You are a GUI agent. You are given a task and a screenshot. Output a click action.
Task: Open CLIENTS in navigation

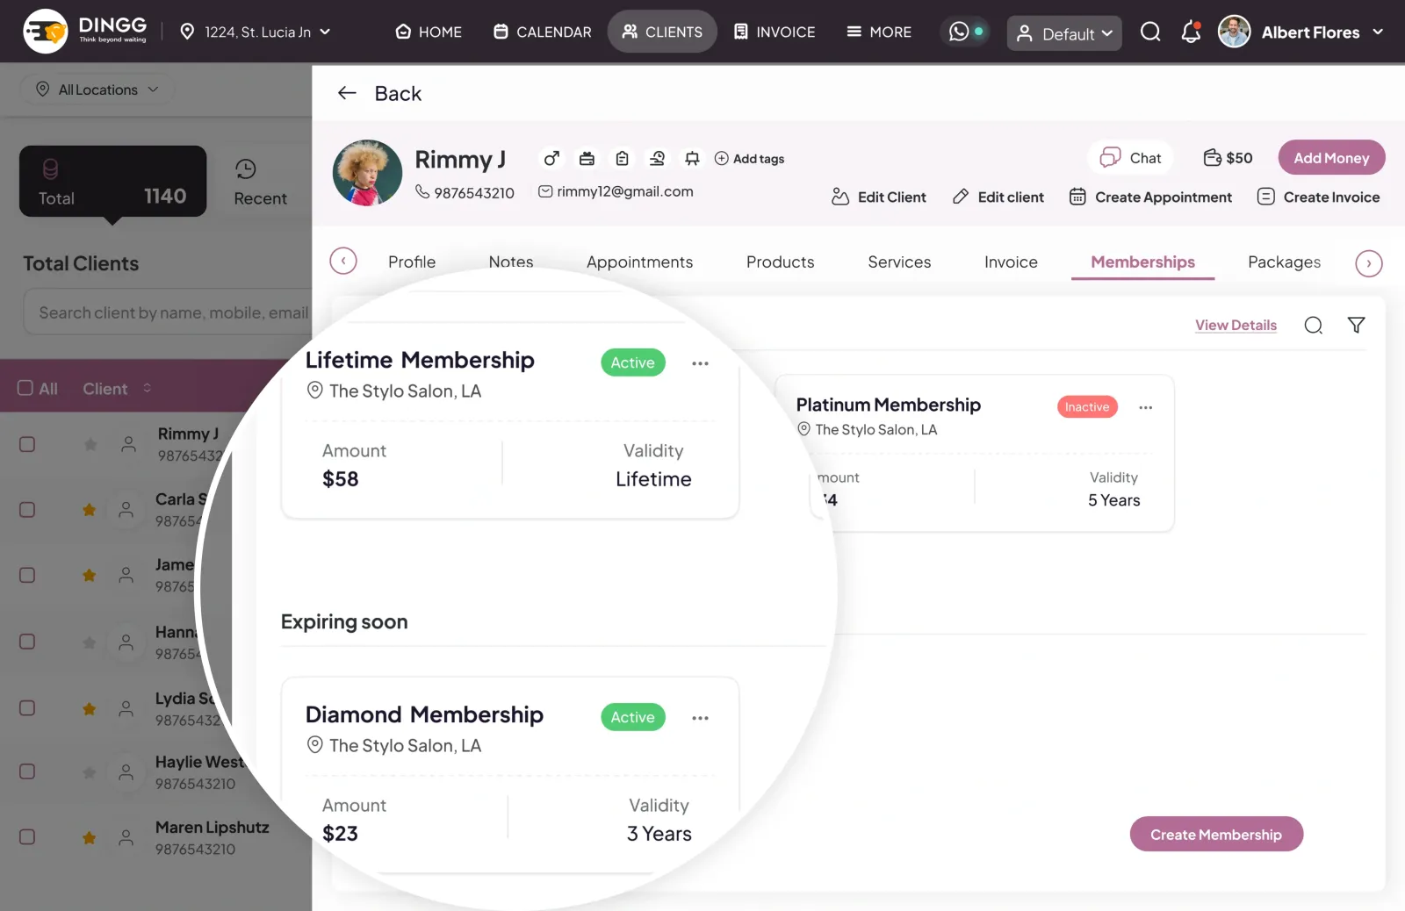pyautogui.click(x=662, y=32)
